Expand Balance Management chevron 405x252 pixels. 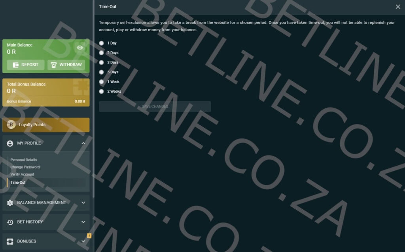tap(83, 203)
